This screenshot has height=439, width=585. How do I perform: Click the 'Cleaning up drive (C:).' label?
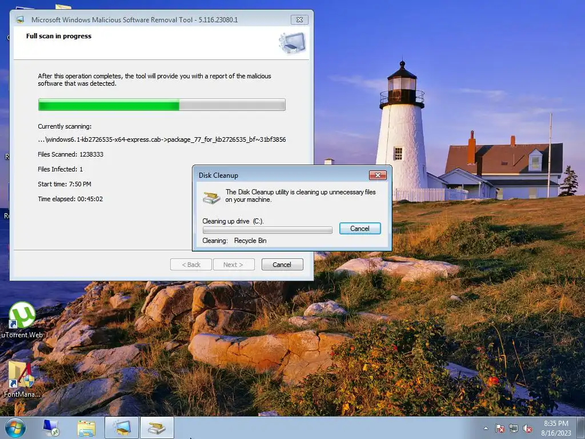[x=233, y=221]
